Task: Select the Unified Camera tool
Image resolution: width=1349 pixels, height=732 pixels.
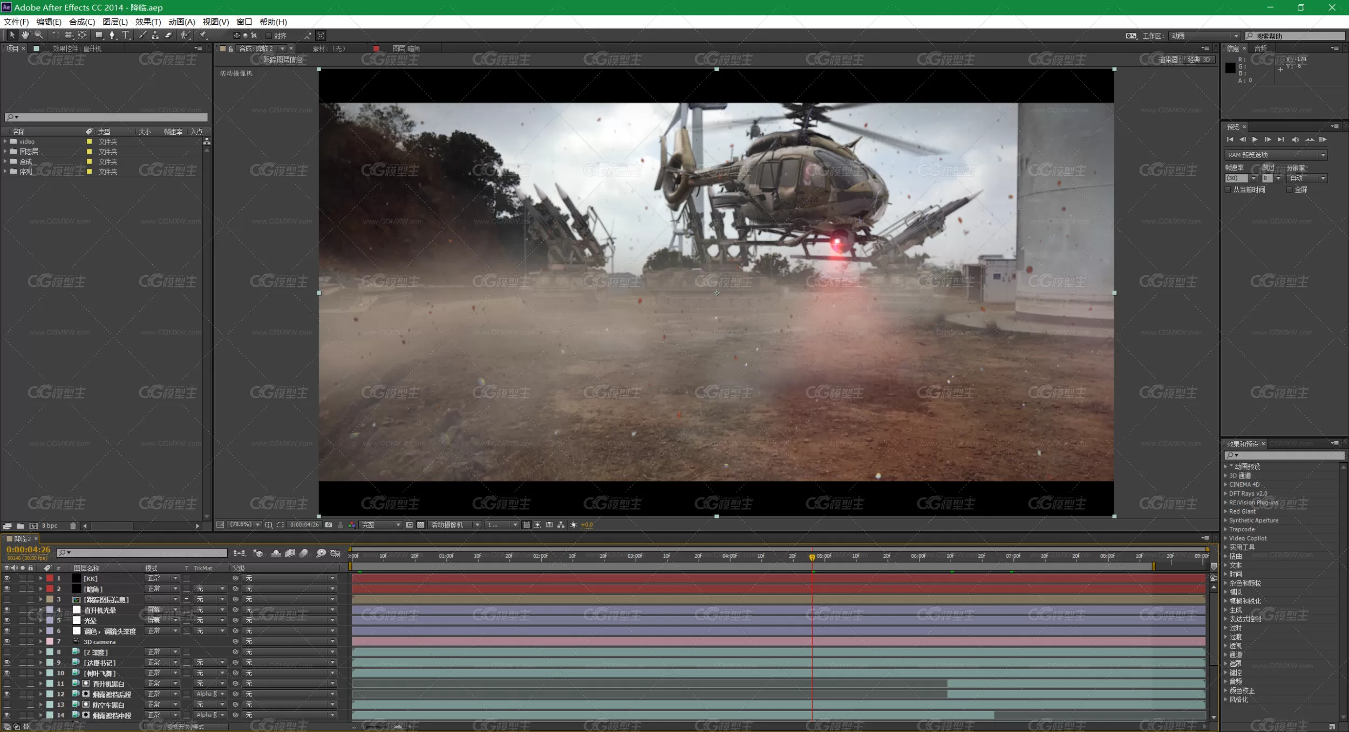Action: [69, 35]
